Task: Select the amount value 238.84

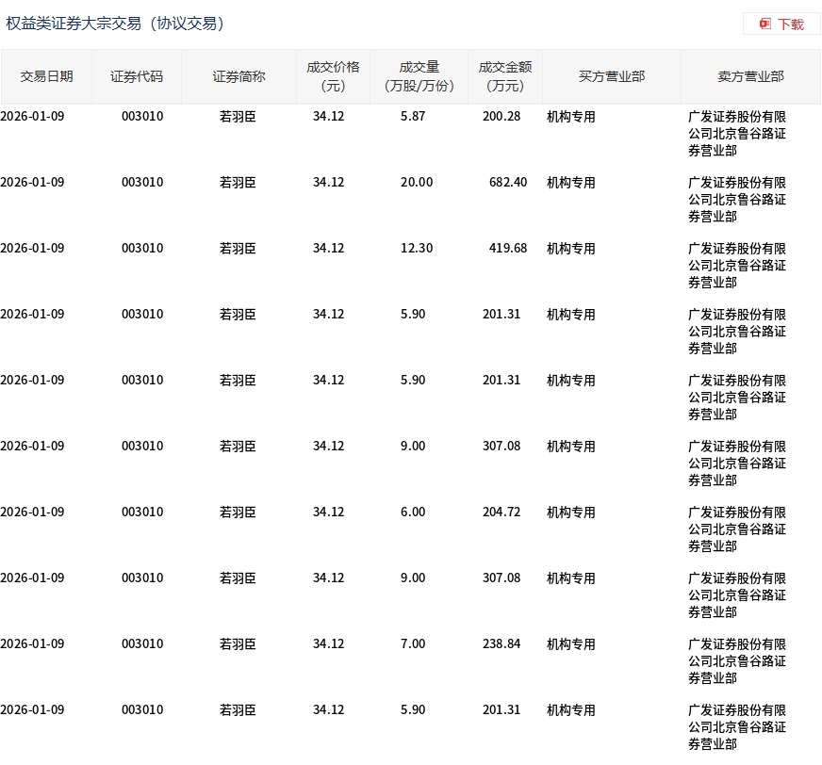Action: coord(501,644)
